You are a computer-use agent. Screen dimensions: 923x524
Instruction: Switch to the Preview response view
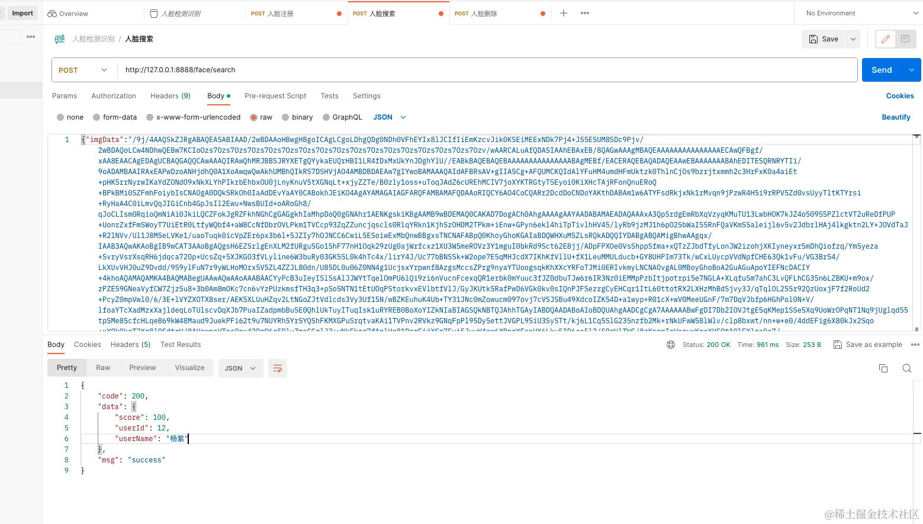[143, 368]
